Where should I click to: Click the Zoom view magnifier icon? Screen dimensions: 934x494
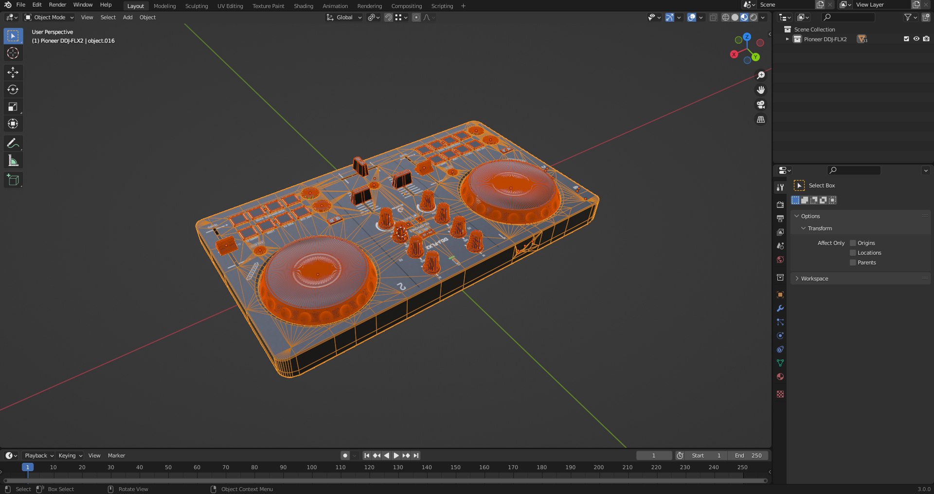761,75
